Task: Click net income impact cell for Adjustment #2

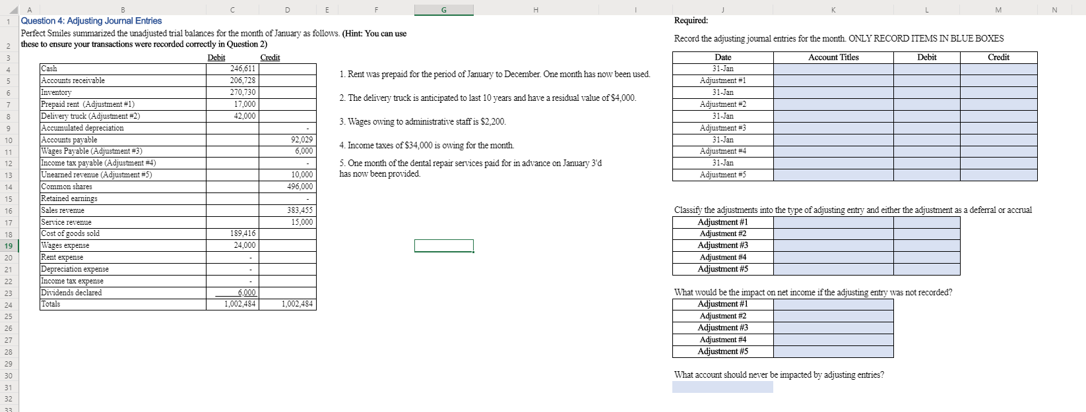Action: tap(833, 316)
